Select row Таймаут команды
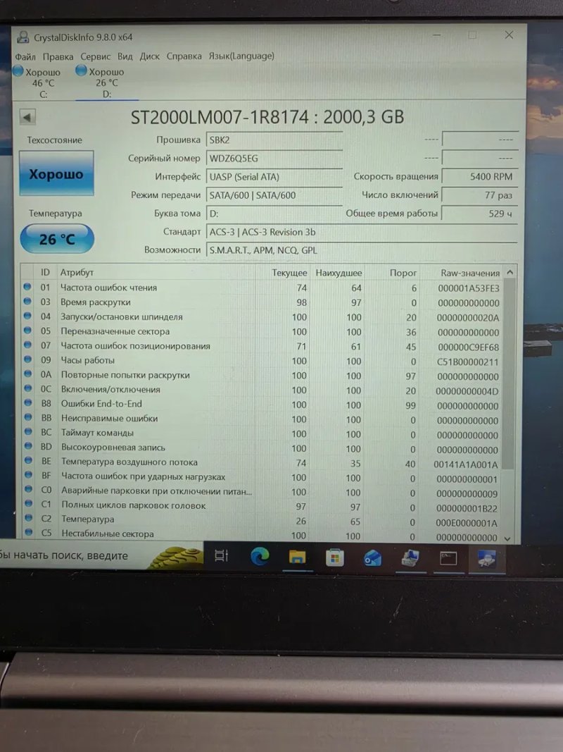Viewport: 563px width, 752px height. point(262,433)
